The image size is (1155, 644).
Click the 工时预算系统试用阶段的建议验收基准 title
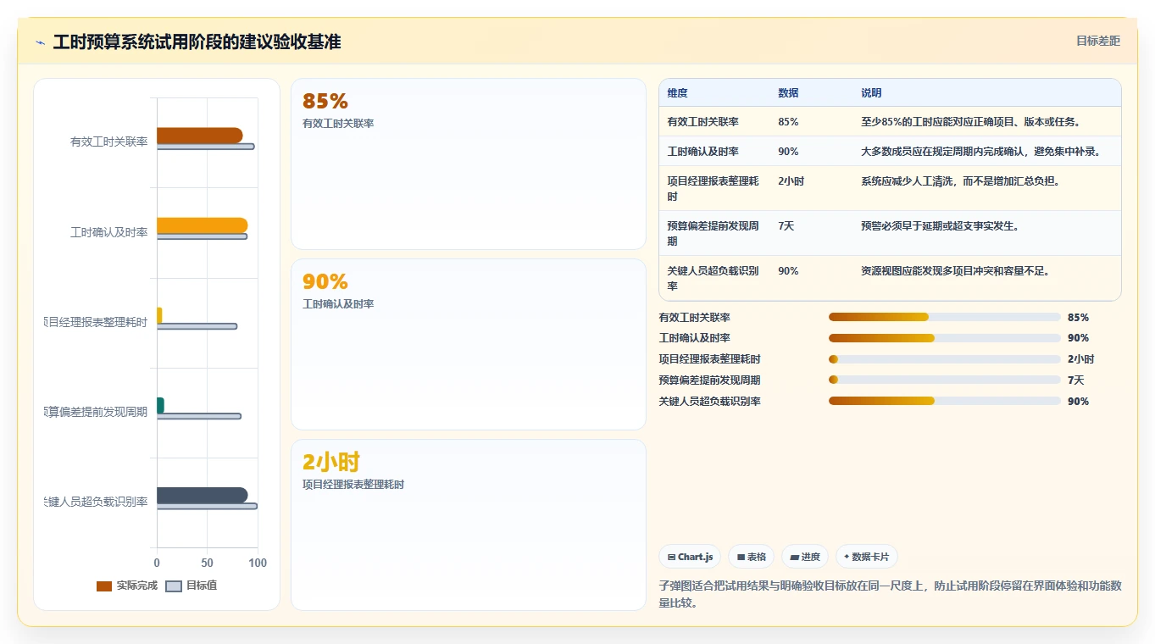tap(197, 42)
